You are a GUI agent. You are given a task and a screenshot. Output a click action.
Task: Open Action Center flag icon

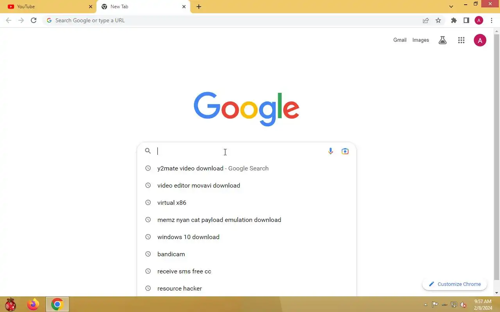[435, 305]
